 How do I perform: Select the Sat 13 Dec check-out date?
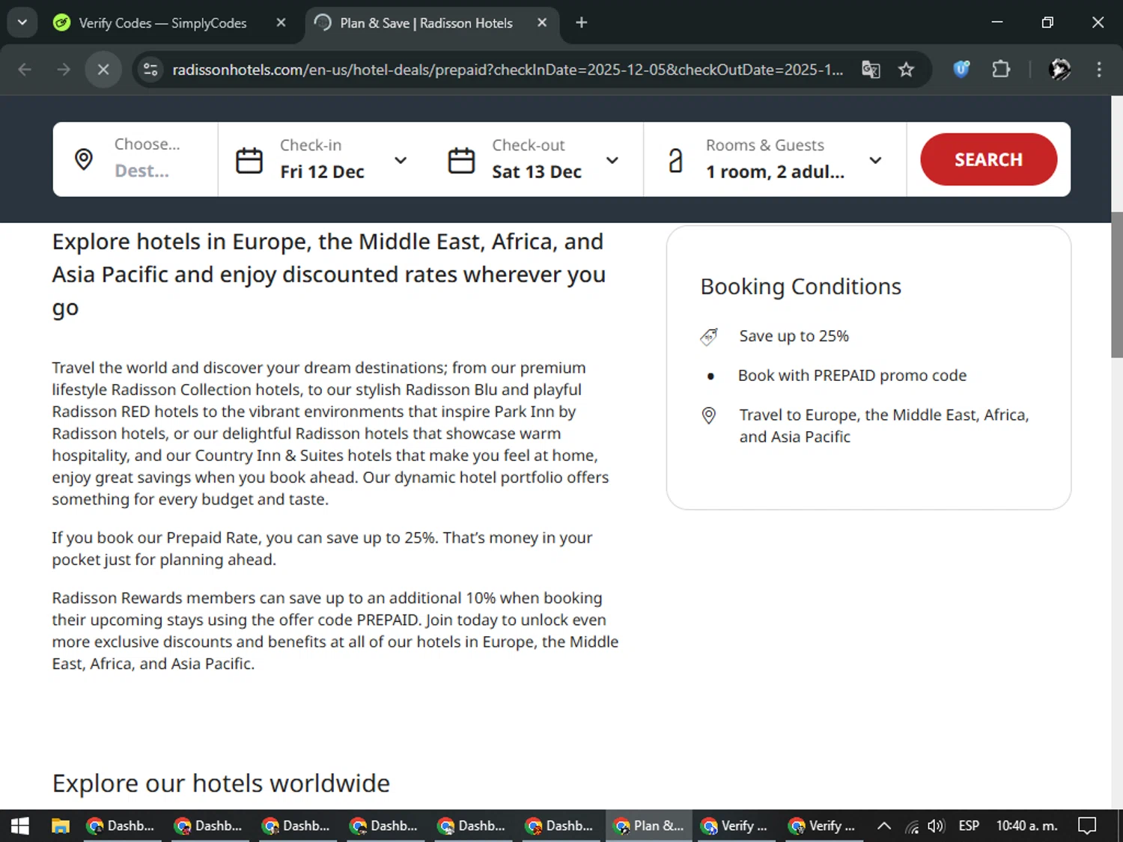[x=537, y=171]
